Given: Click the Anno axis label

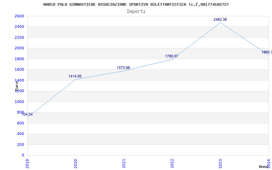Looking at the screenshot, I should click(x=263, y=167).
